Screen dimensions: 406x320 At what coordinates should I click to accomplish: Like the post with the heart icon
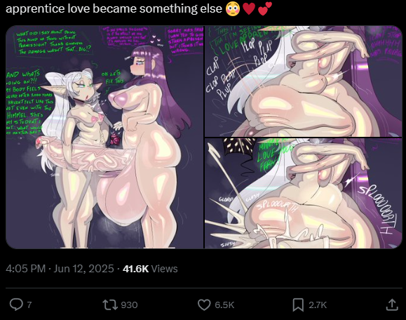204,305
